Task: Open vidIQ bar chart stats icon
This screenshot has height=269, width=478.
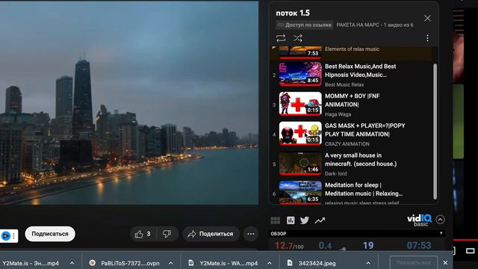Action: point(291,220)
